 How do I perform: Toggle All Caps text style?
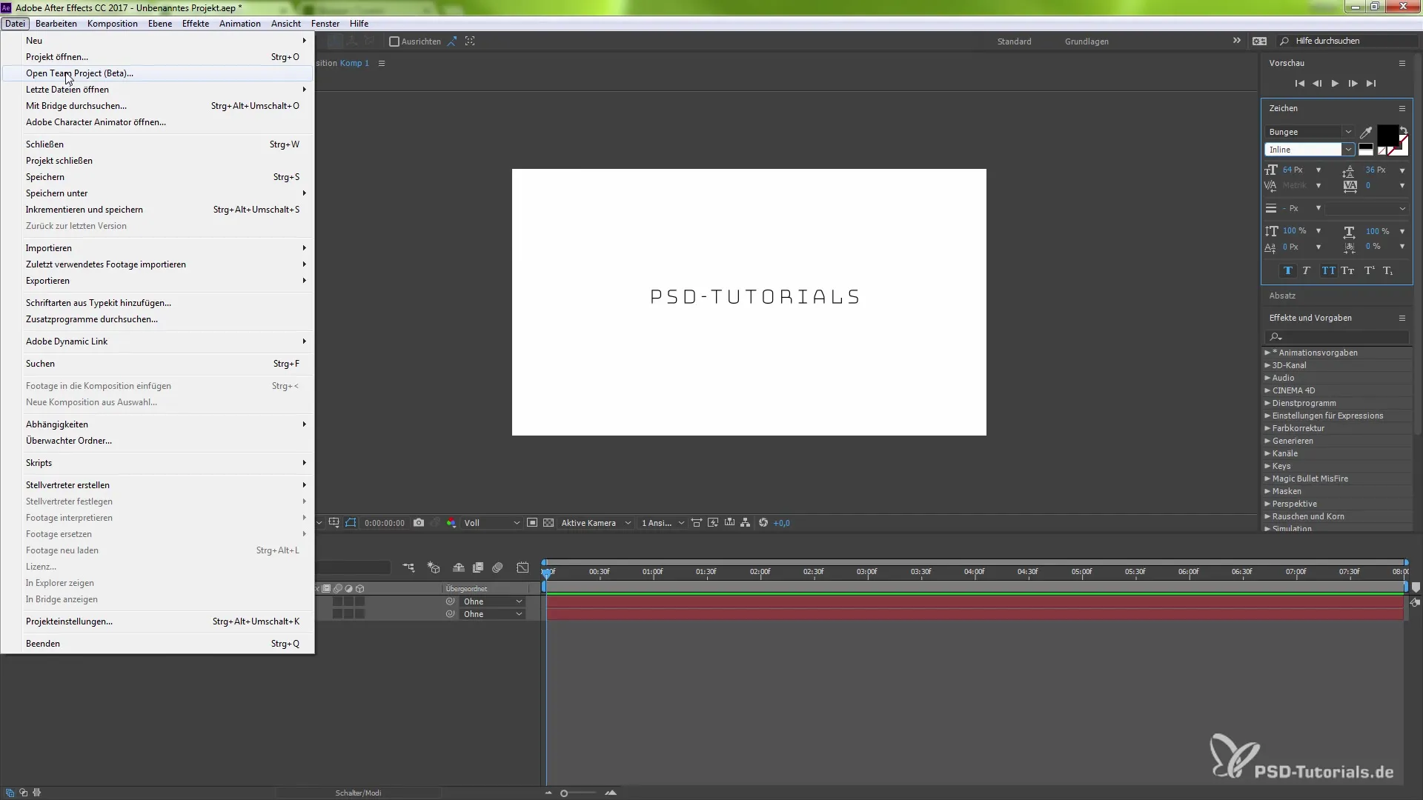pos(1328,271)
